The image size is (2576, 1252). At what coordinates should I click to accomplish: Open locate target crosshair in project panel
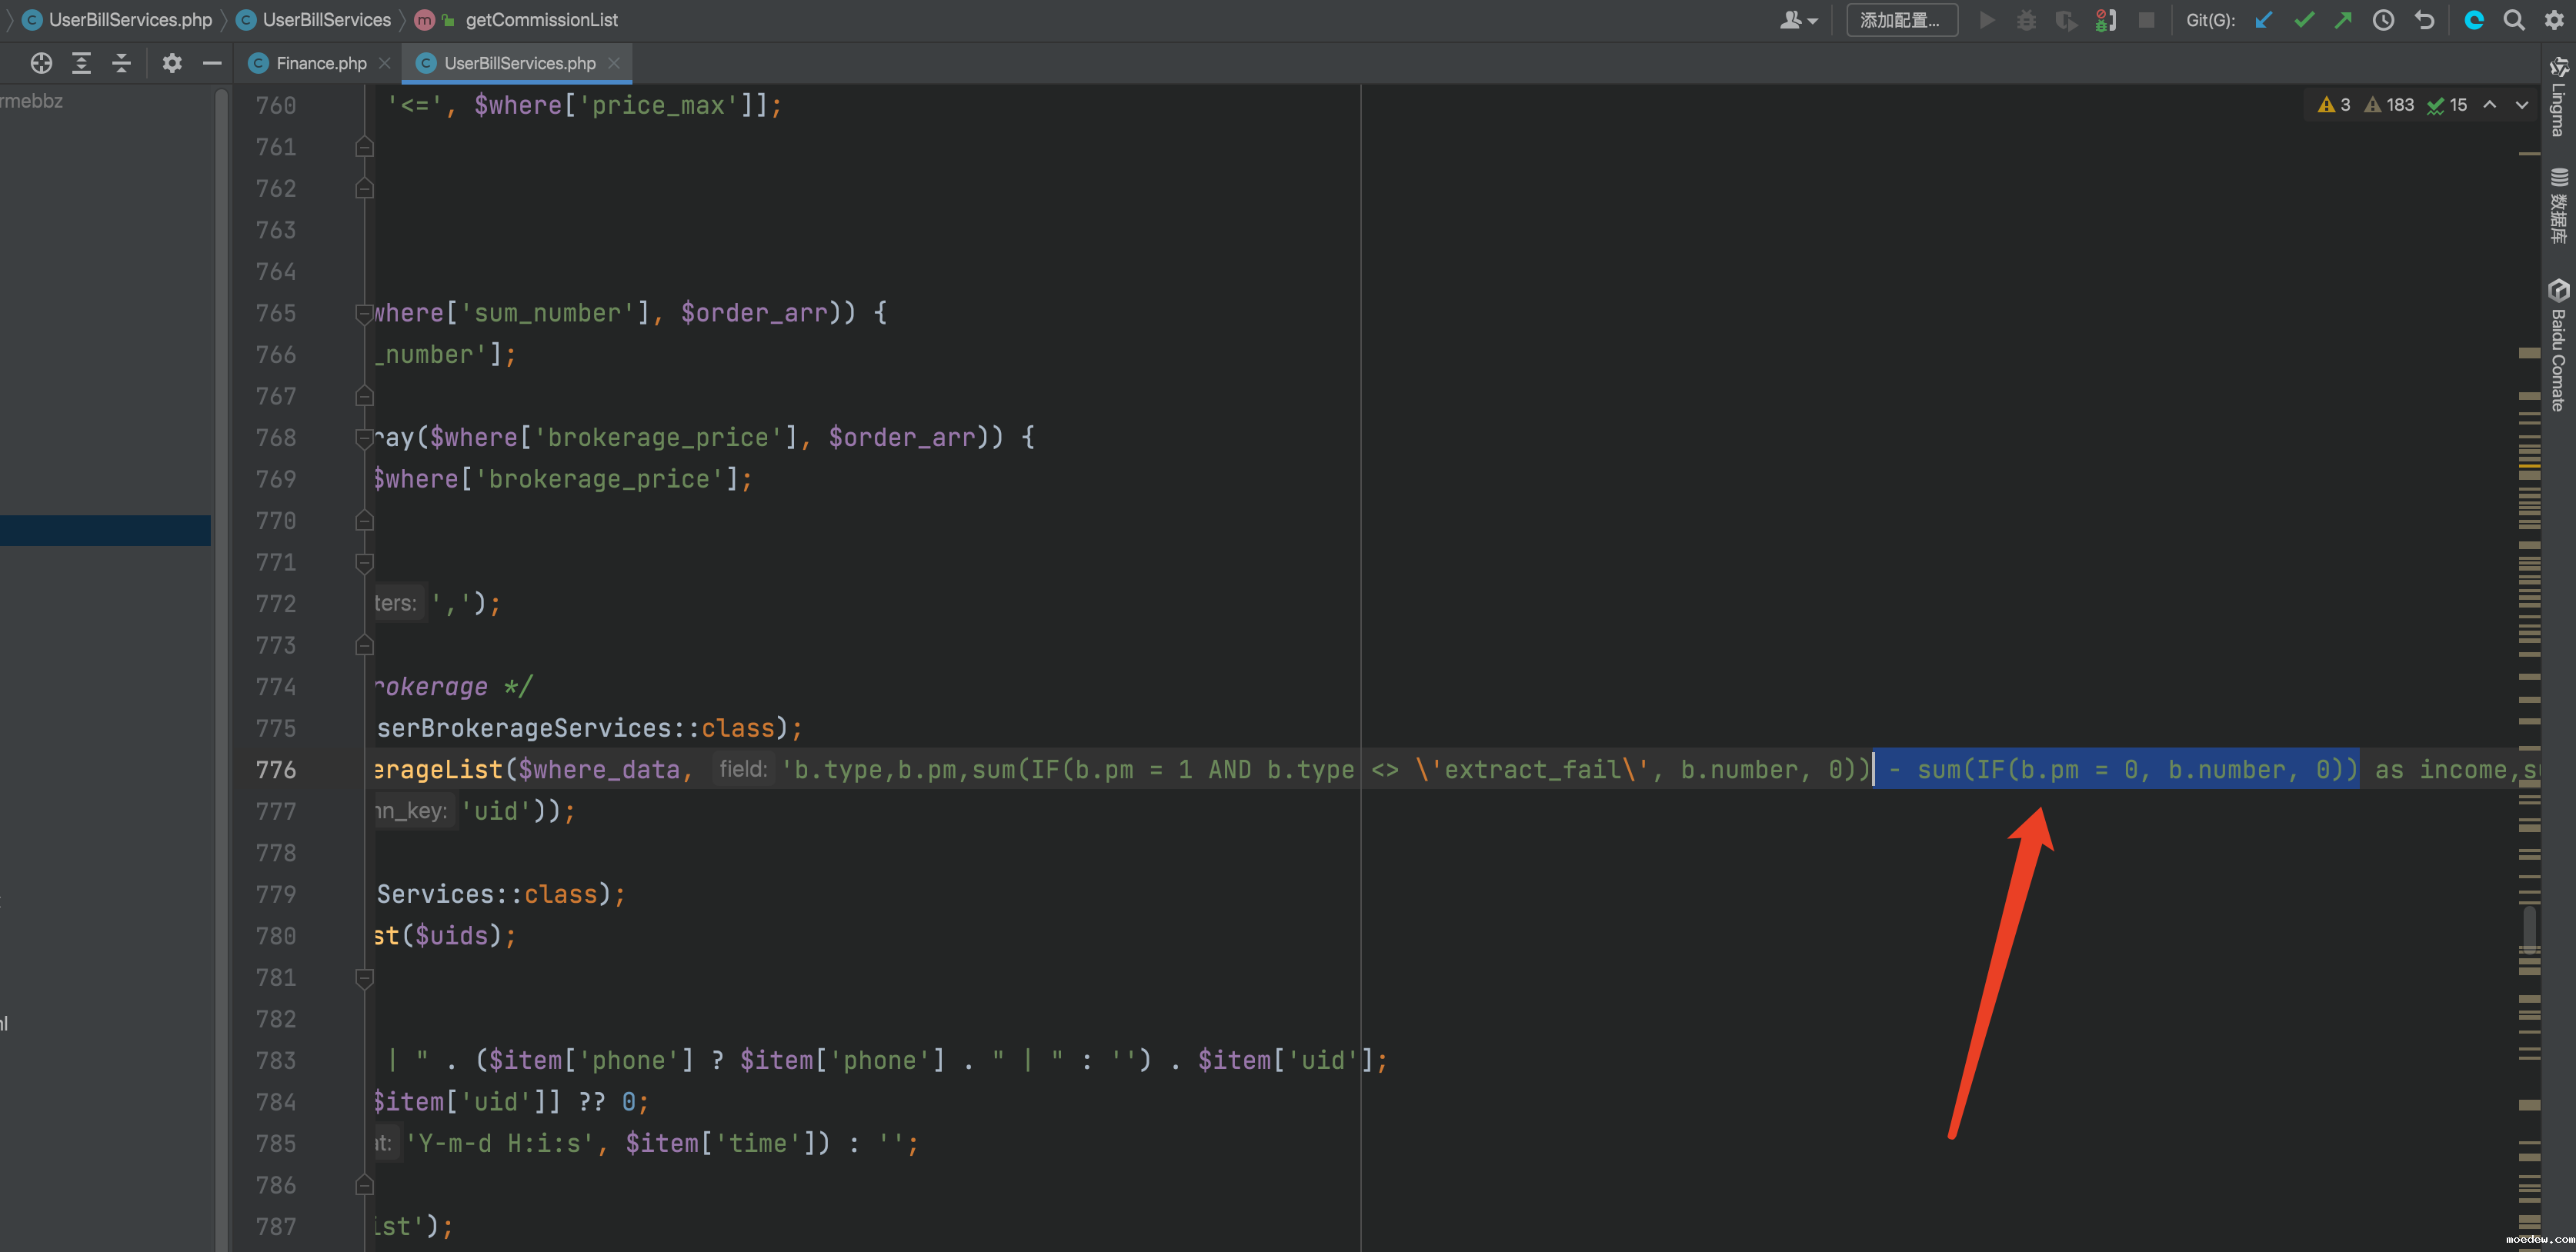coord(41,63)
